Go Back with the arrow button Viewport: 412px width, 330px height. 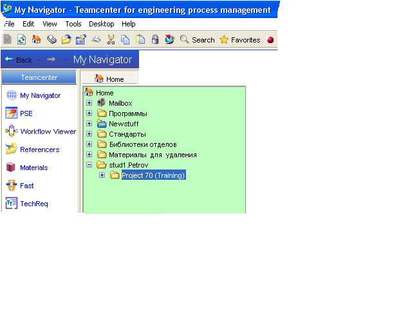coord(19,60)
